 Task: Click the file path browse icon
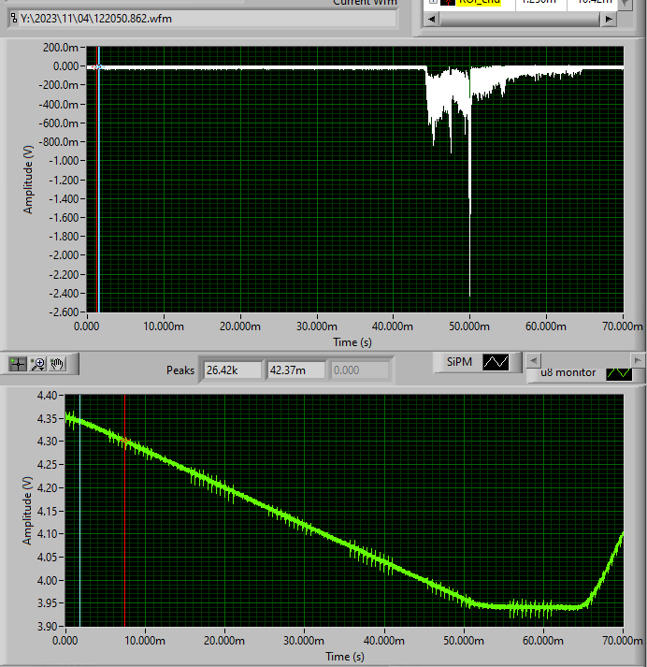[x=14, y=19]
